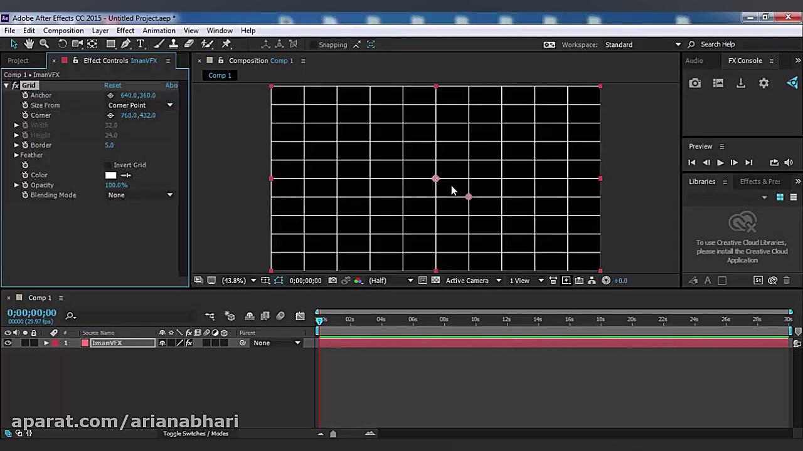
Task: Click the snapshot camera icon in viewer footer
Action: click(332, 281)
